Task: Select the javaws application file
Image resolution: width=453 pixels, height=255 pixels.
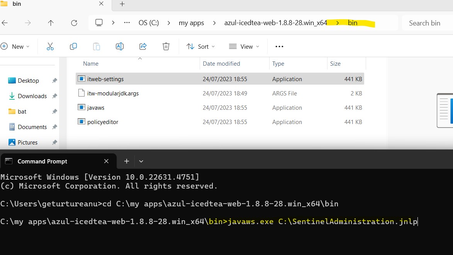Action: [96, 107]
